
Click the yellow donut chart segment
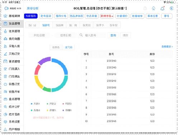(38, 82)
